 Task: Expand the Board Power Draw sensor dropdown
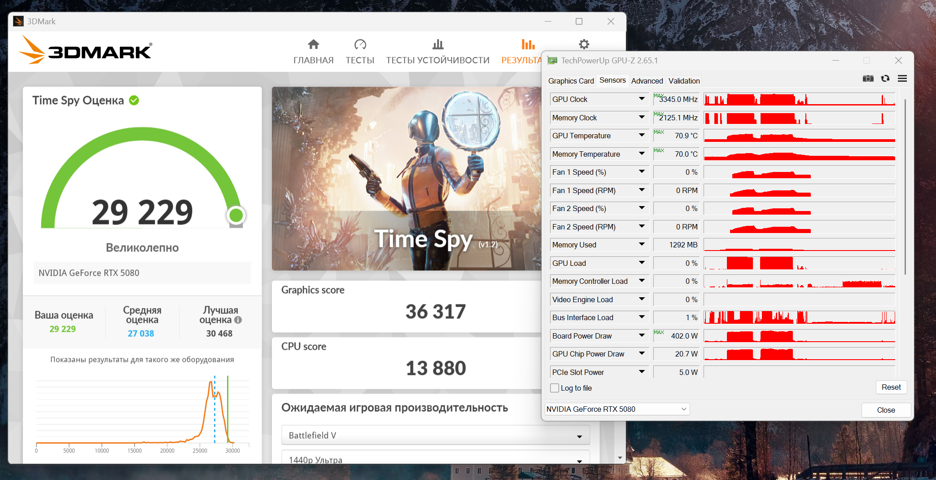tap(642, 335)
